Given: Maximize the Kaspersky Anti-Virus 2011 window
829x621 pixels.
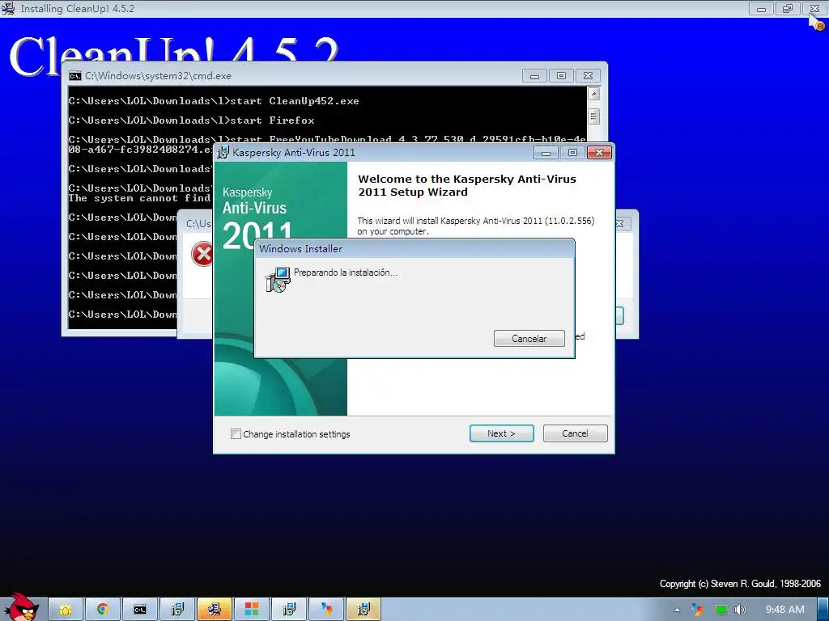Looking at the screenshot, I should pos(572,153).
